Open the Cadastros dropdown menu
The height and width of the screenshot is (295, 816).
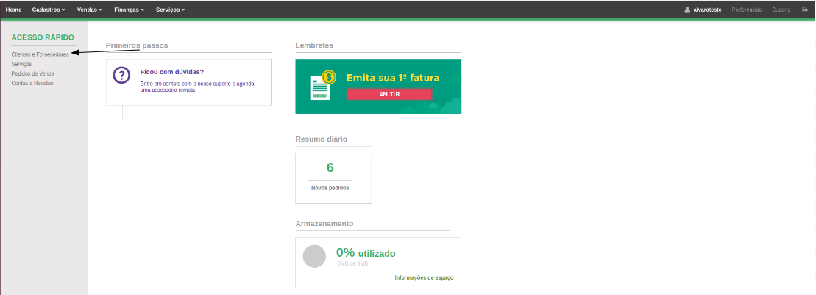(x=49, y=10)
